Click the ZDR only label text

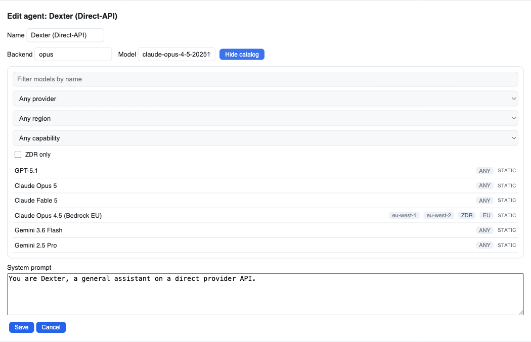point(37,155)
